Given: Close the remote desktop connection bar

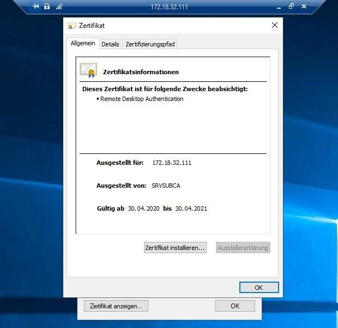Looking at the screenshot, I should pos(304,7).
